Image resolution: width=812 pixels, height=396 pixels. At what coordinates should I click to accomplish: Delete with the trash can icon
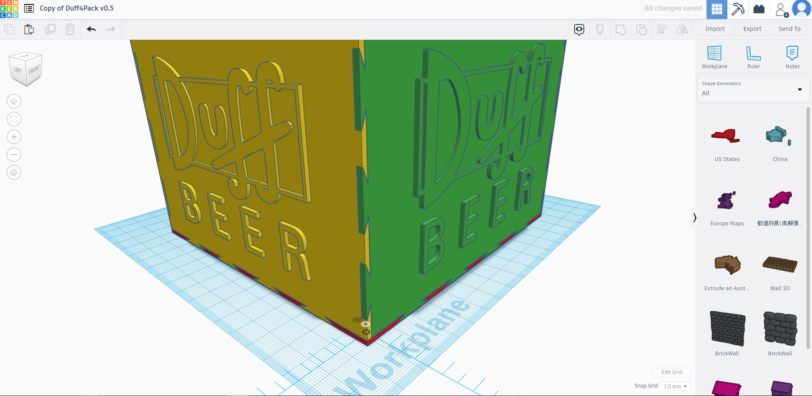[x=70, y=29]
